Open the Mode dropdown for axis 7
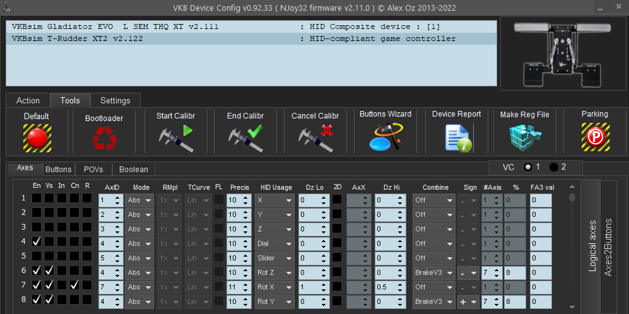Screen dimensions: 629x314 coord(139,287)
